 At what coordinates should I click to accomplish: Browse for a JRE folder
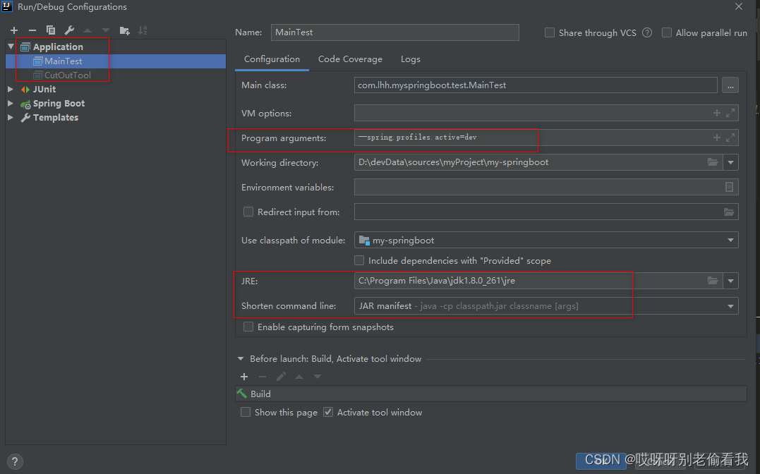(713, 281)
